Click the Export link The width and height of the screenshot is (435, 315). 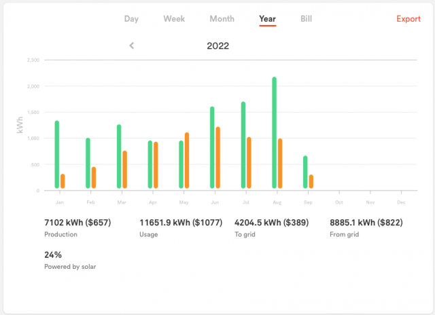pos(408,19)
